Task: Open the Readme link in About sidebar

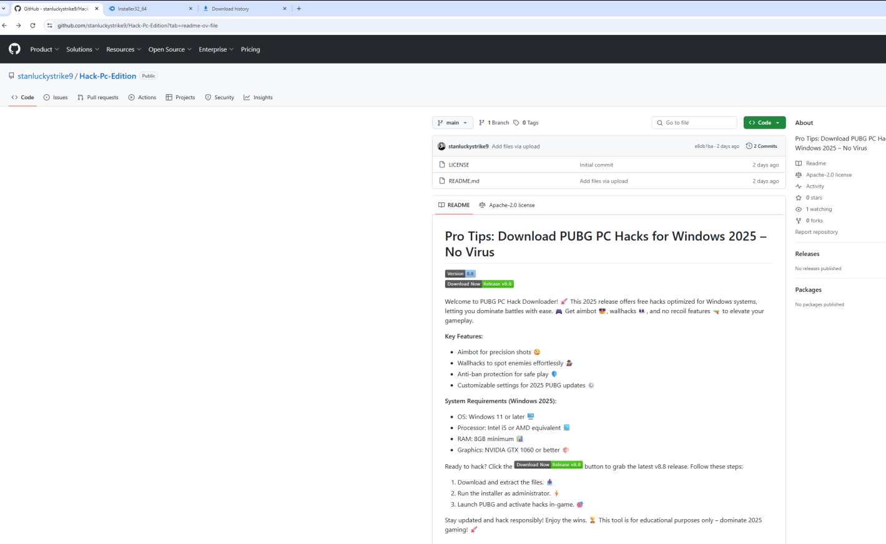Action: [810, 163]
